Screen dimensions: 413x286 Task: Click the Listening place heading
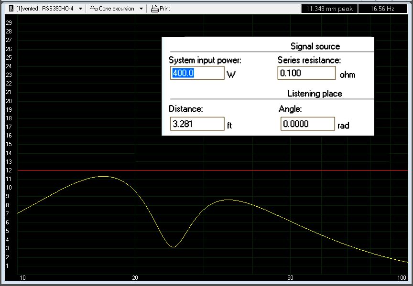pos(315,94)
